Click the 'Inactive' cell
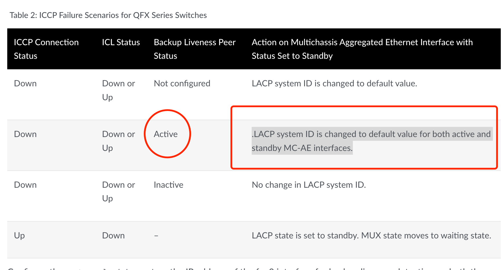The height and width of the screenshot is (270, 501). [x=168, y=185]
